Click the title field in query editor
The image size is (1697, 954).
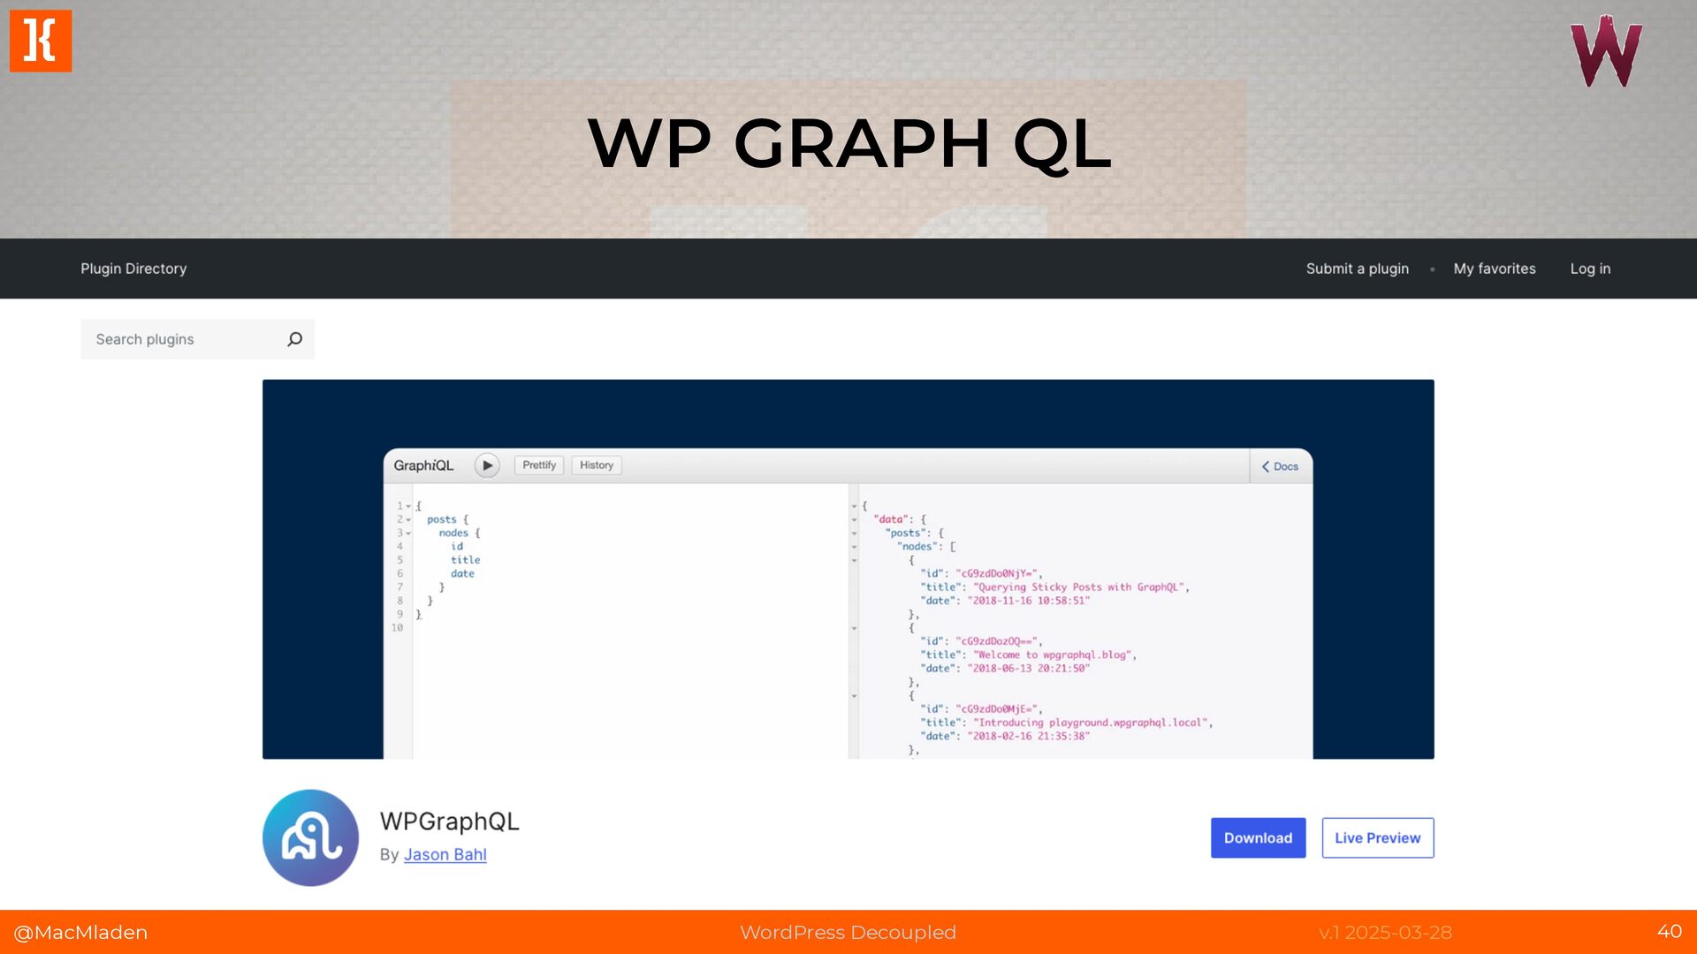click(x=466, y=560)
